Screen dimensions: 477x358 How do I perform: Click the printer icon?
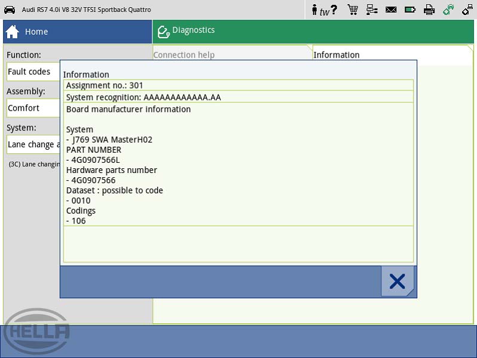(429, 10)
